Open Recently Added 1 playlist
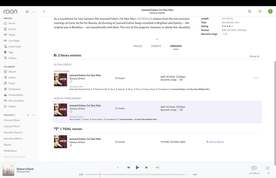276x178 pixels. [13, 138]
